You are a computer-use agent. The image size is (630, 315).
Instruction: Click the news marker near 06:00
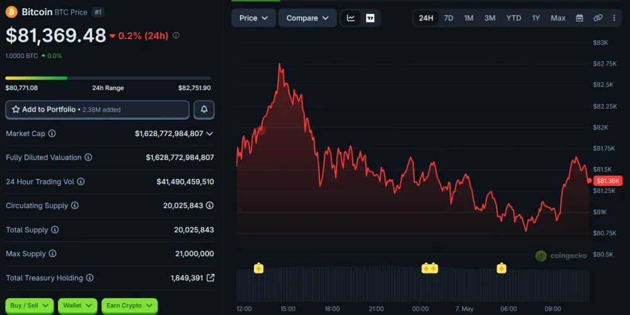click(x=501, y=268)
